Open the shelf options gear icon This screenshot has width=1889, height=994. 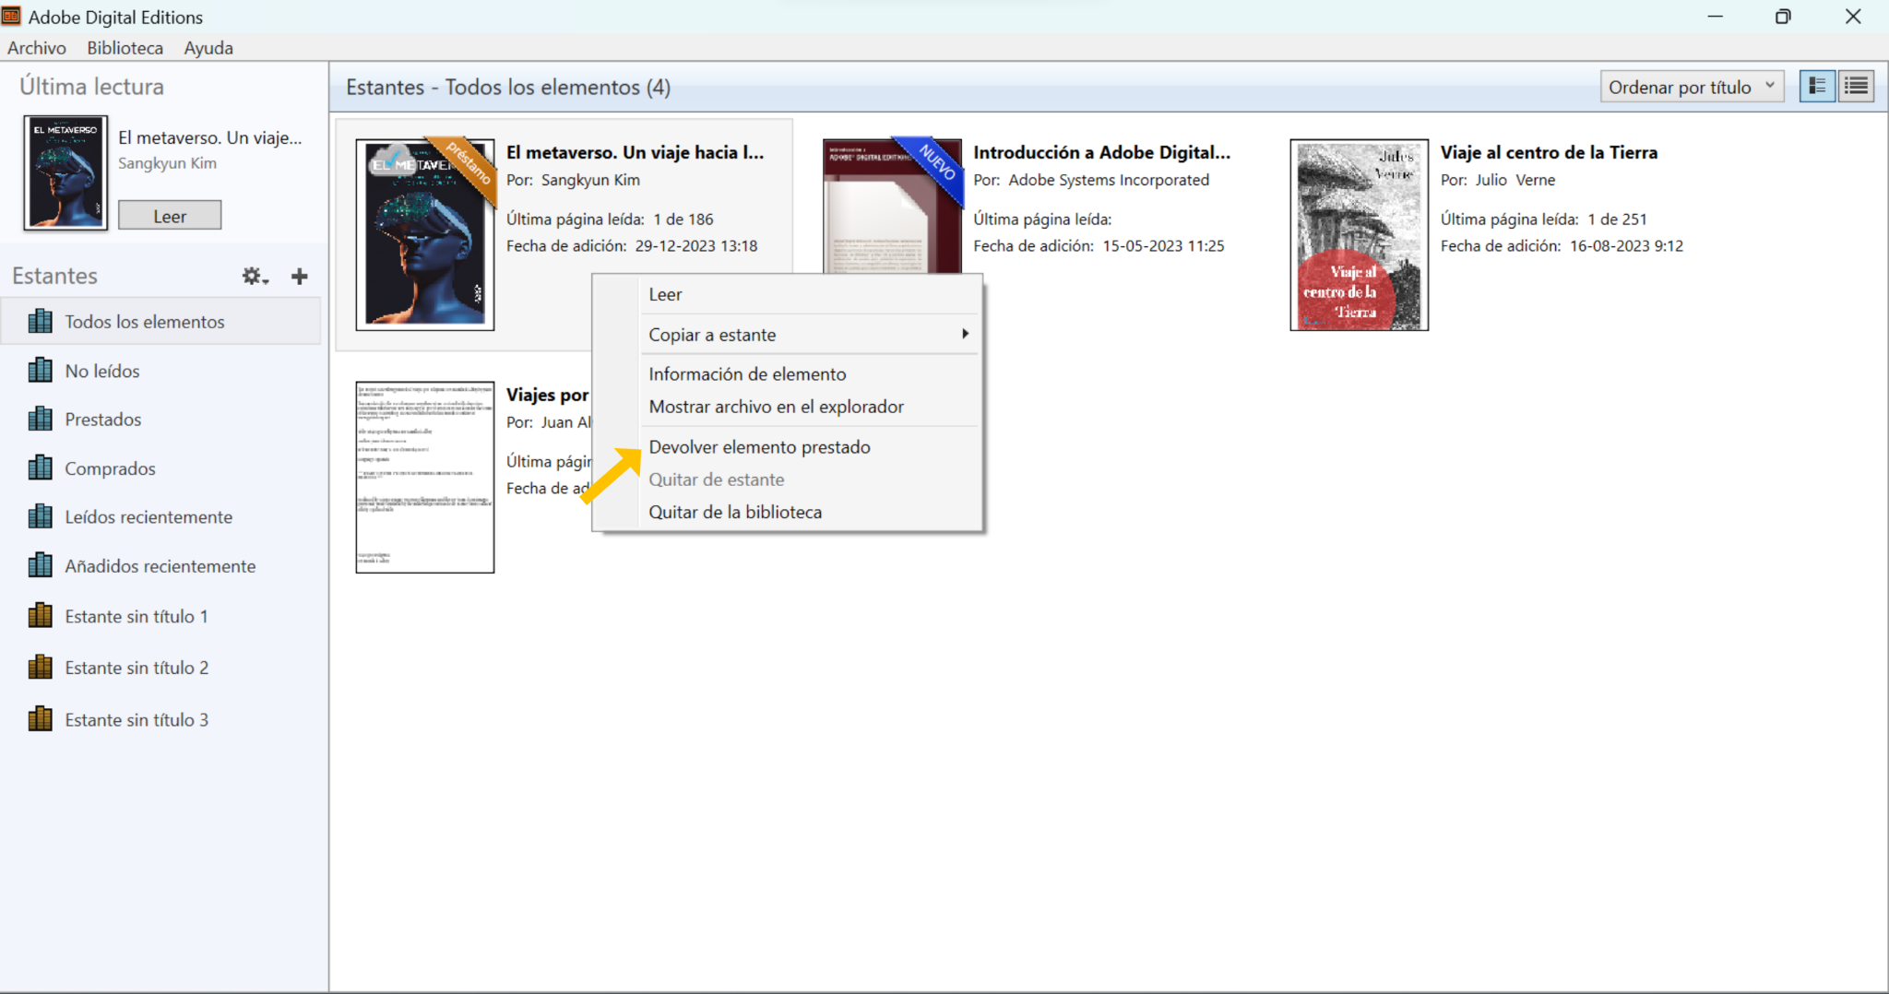[x=255, y=276]
